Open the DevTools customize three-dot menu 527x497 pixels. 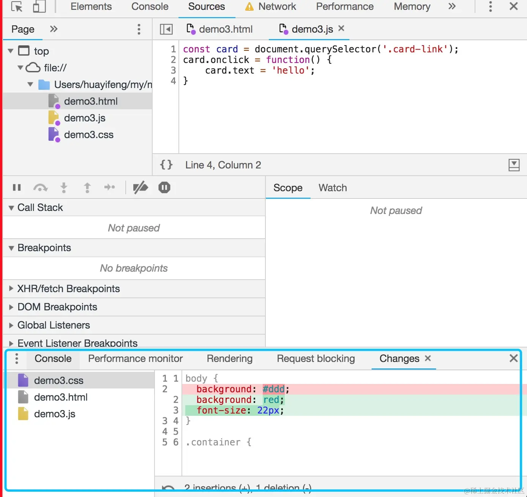[491, 6]
